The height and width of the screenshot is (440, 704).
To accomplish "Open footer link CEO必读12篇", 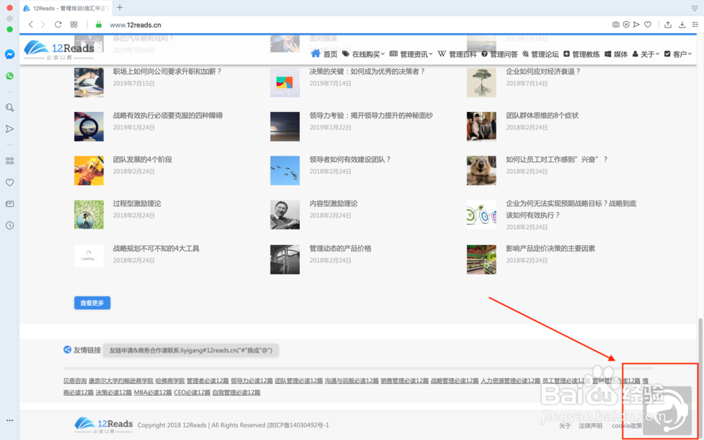I will pos(192,392).
